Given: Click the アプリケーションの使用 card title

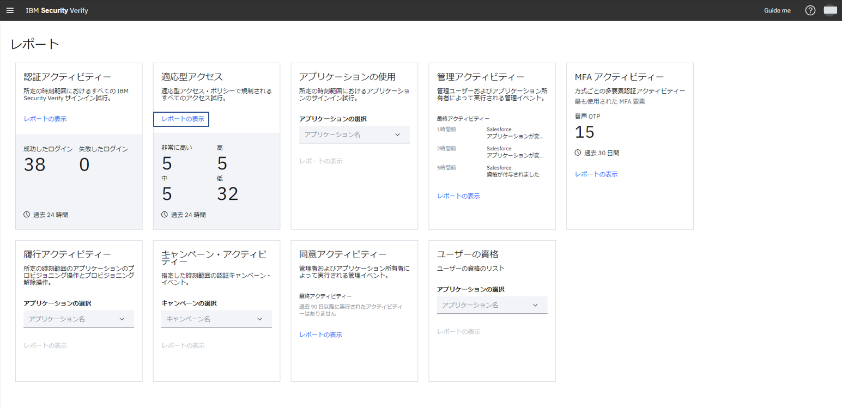Looking at the screenshot, I should (347, 77).
